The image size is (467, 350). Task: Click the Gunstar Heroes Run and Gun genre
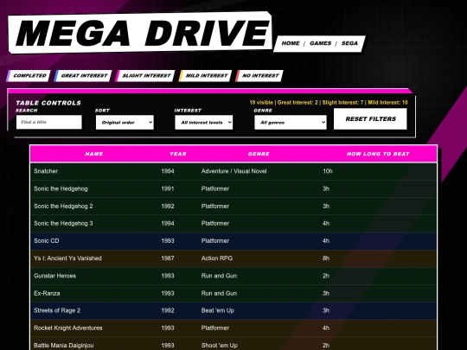click(x=219, y=276)
